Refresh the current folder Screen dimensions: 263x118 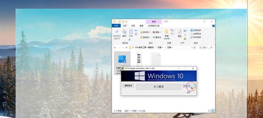click(x=195, y=47)
